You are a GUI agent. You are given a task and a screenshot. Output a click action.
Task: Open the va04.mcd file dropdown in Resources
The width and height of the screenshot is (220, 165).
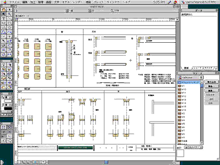click(190, 77)
